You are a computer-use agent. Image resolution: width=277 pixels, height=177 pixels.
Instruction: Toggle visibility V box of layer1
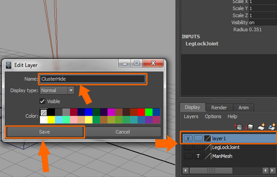(188, 138)
